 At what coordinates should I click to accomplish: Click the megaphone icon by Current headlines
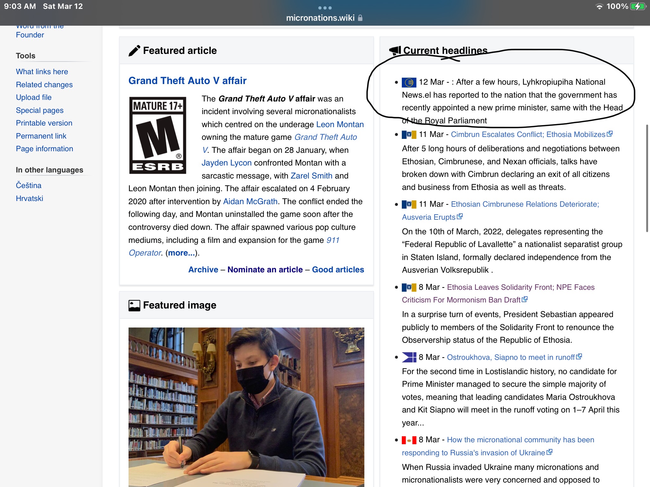[x=395, y=50]
